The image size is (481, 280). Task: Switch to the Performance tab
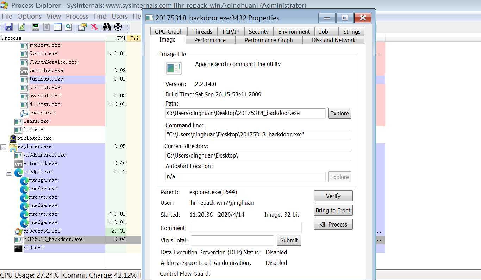click(x=210, y=40)
